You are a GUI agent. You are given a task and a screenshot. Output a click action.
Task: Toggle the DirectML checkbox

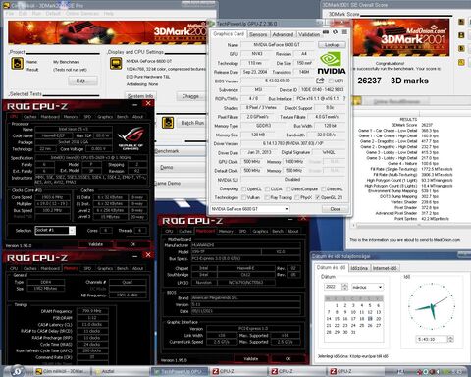point(323,189)
